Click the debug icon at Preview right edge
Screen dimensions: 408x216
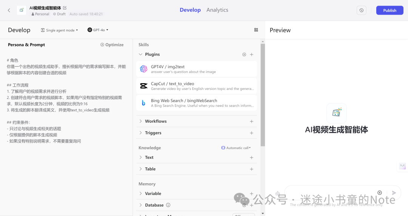(x=403, y=166)
